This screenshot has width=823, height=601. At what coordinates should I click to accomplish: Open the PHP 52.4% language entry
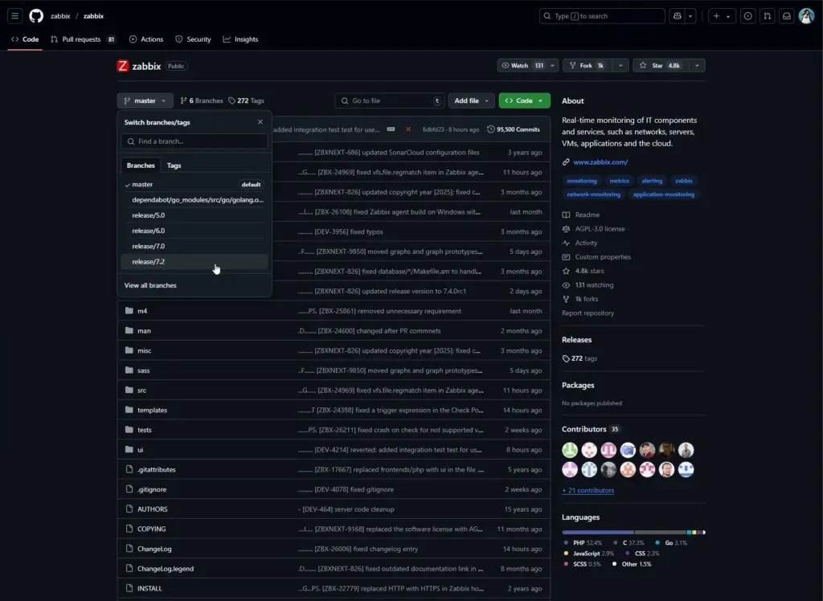click(x=583, y=542)
